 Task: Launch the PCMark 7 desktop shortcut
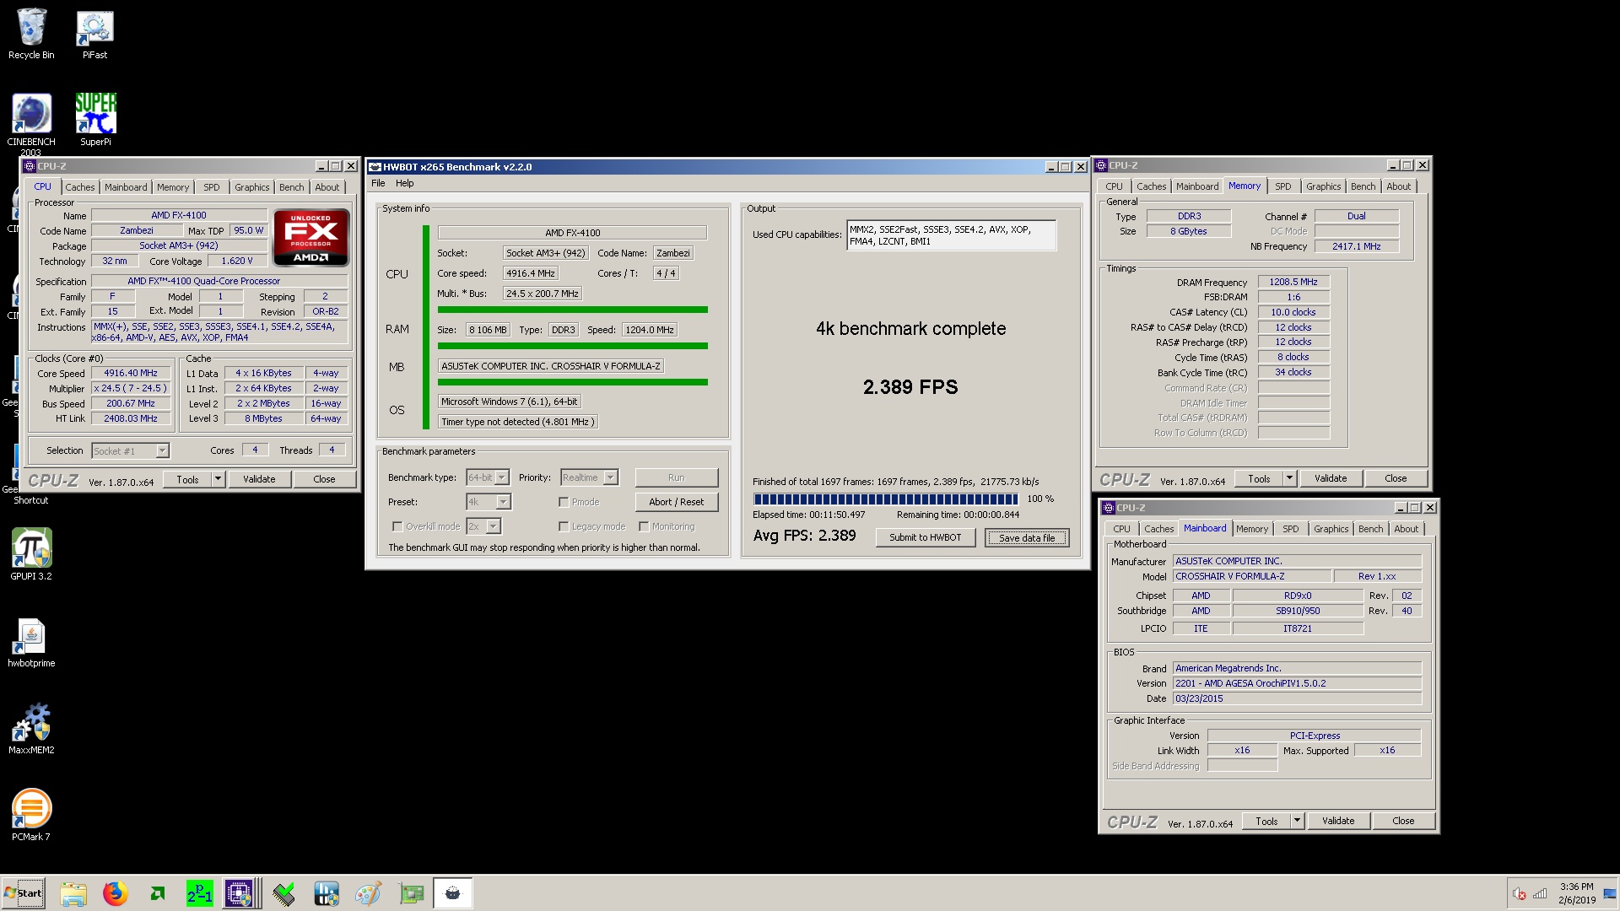(31, 815)
